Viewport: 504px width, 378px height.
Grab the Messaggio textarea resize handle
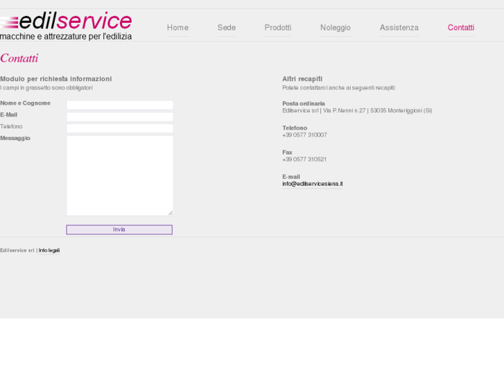pos(170,212)
